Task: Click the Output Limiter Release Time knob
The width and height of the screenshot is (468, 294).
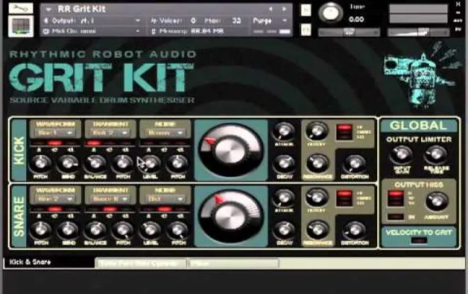Action: coord(436,154)
